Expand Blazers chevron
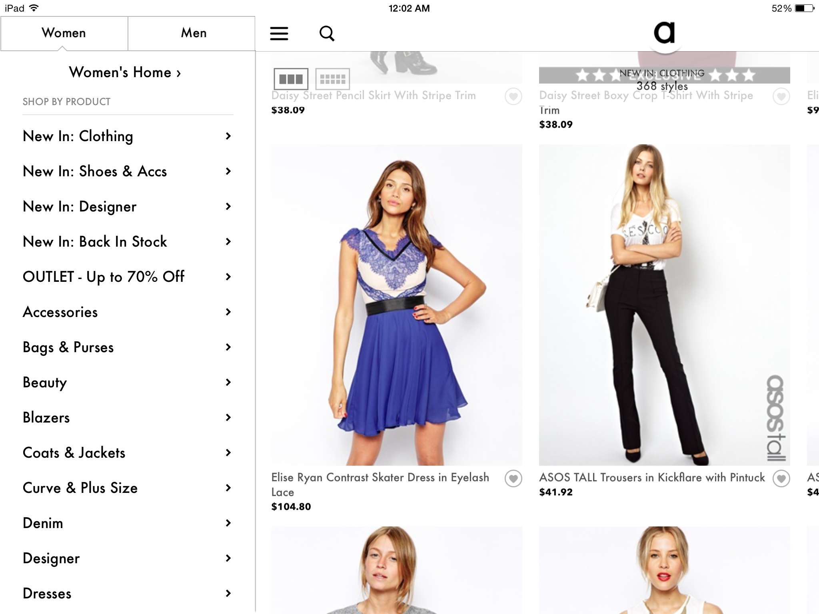The width and height of the screenshot is (819, 614). pyautogui.click(x=228, y=418)
